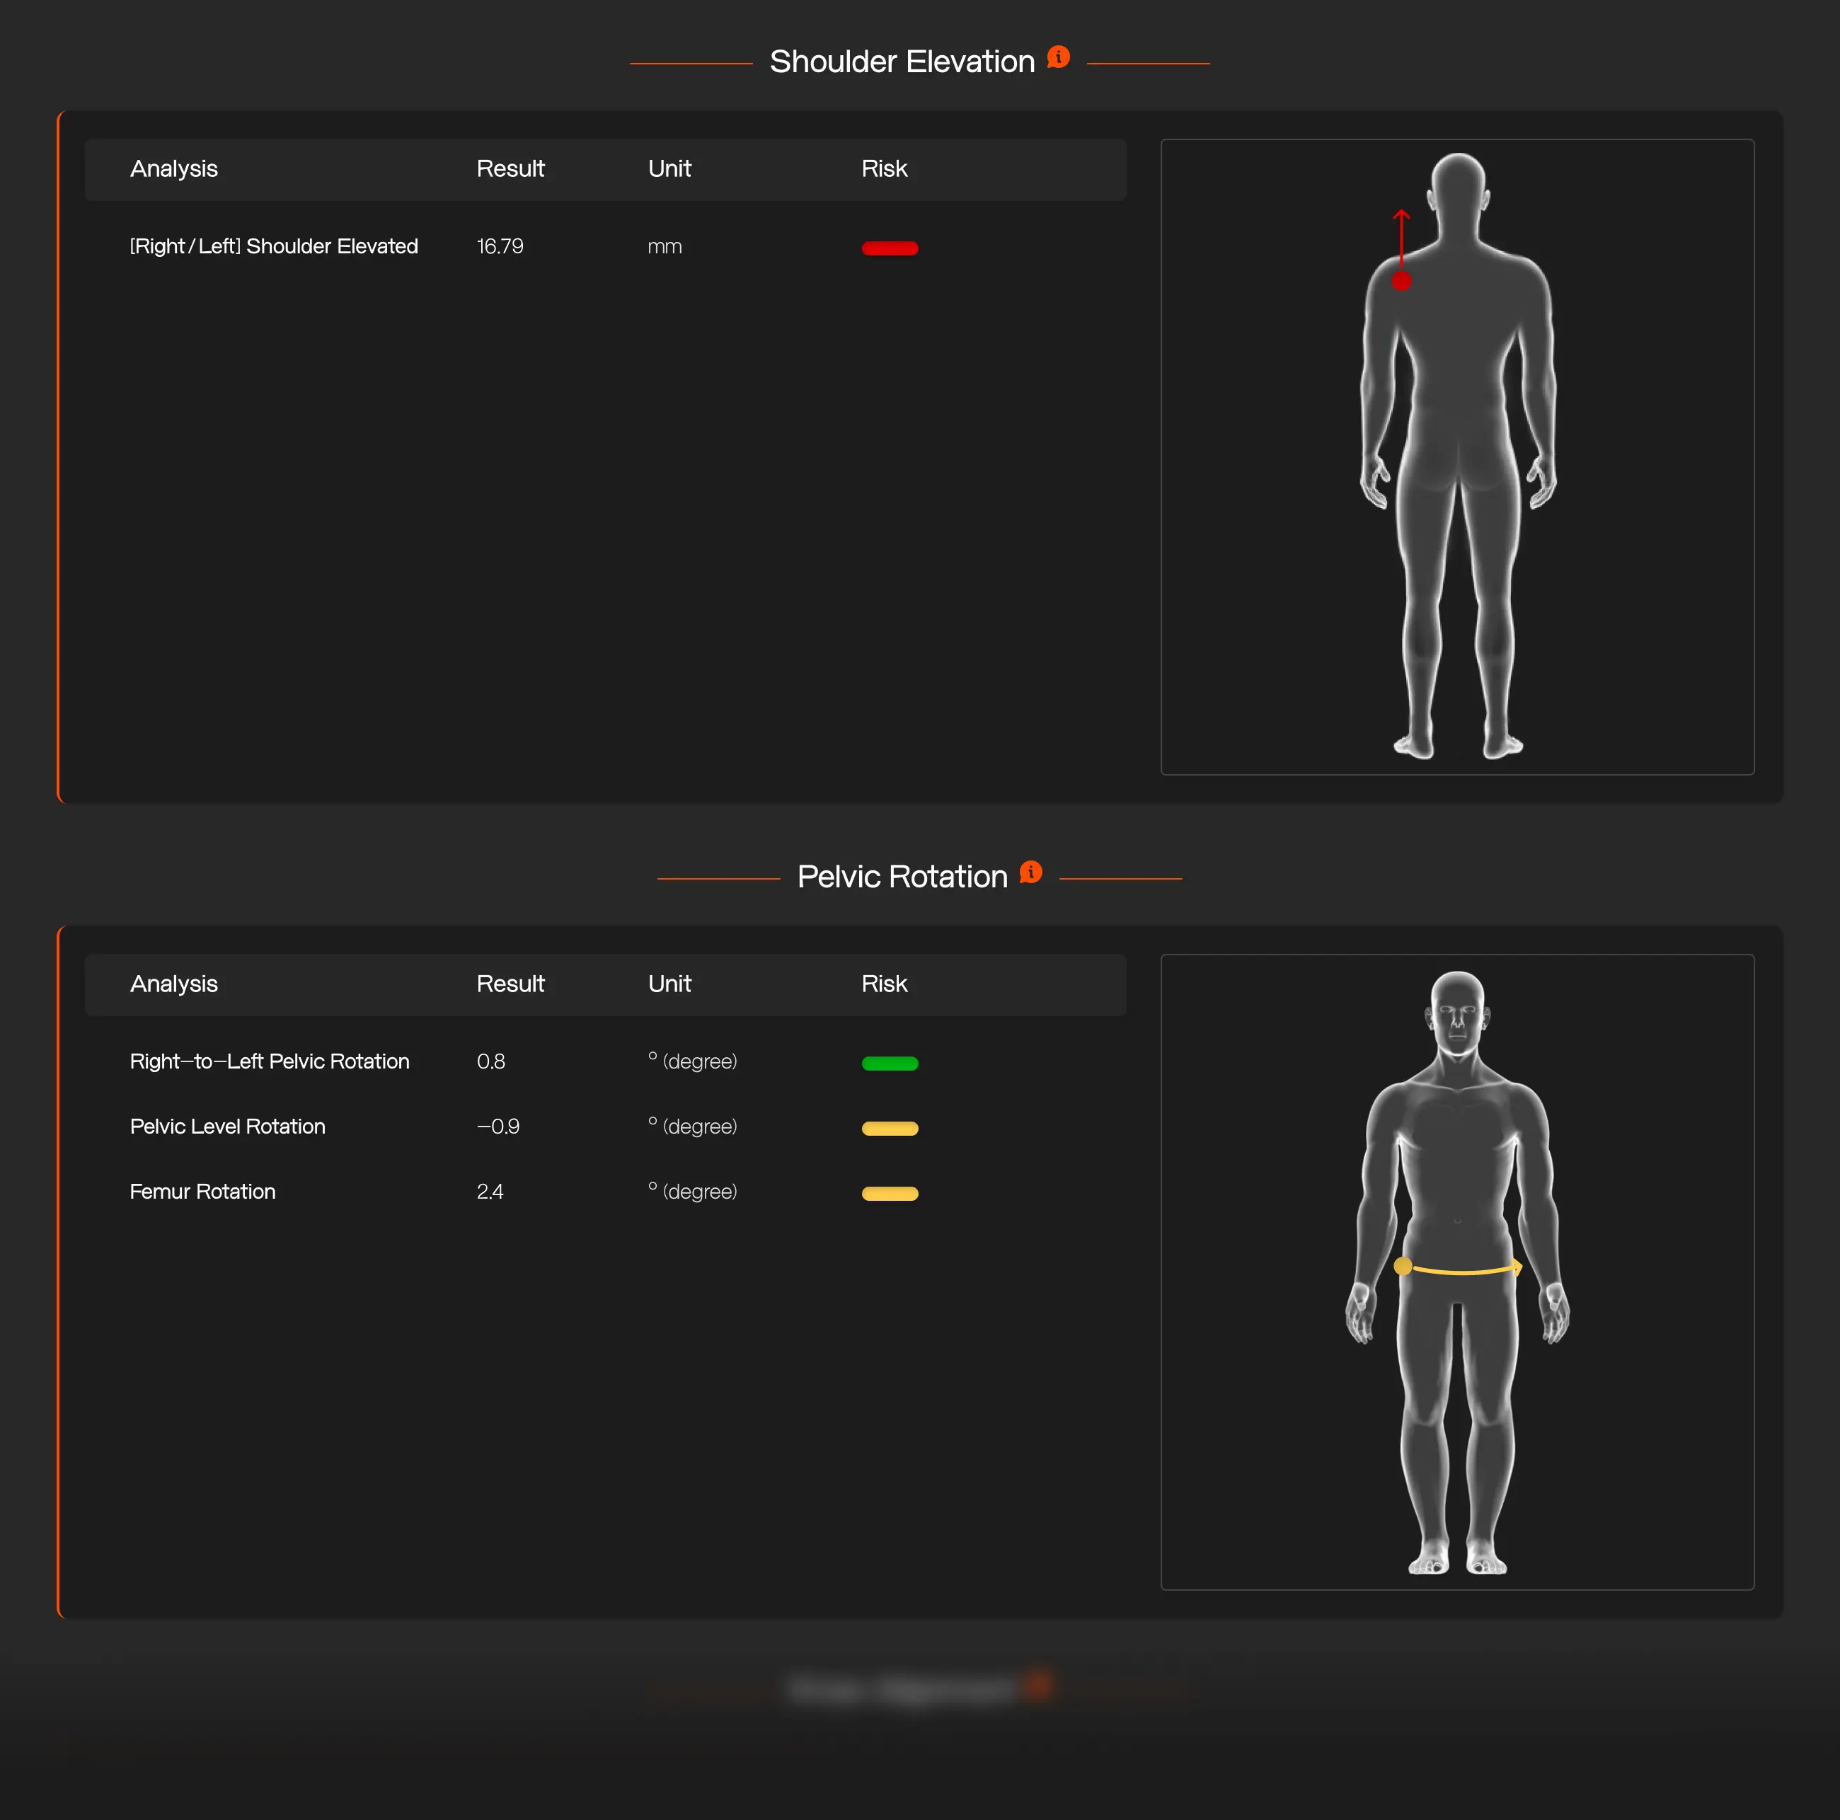The width and height of the screenshot is (1840, 1820).
Task: Toggle the yellow risk indicator for Femur Rotation
Action: click(890, 1193)
